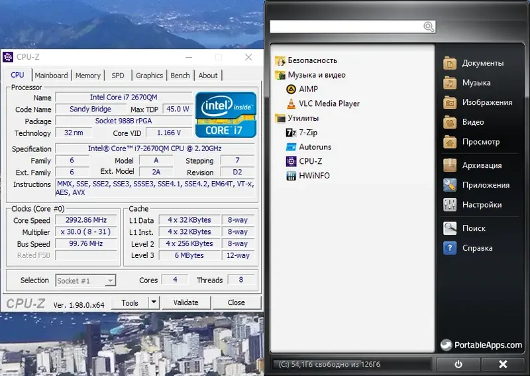Click the Stepping value 7
Viewport: 530px width, 376px height.
click(237, 160)
